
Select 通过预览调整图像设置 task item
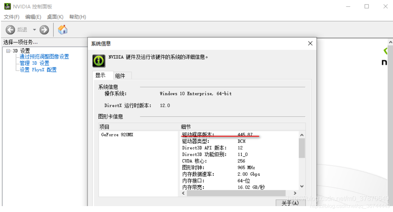tap(43, 57)
